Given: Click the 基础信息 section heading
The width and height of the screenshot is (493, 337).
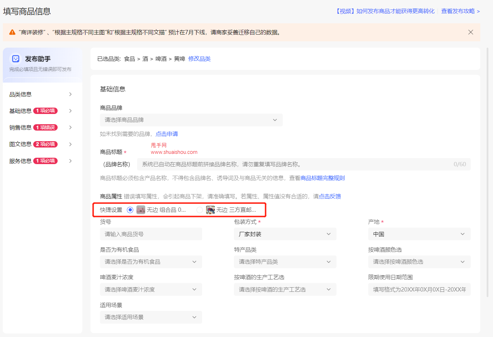Looking at the screenshot, I should point(113,89).
